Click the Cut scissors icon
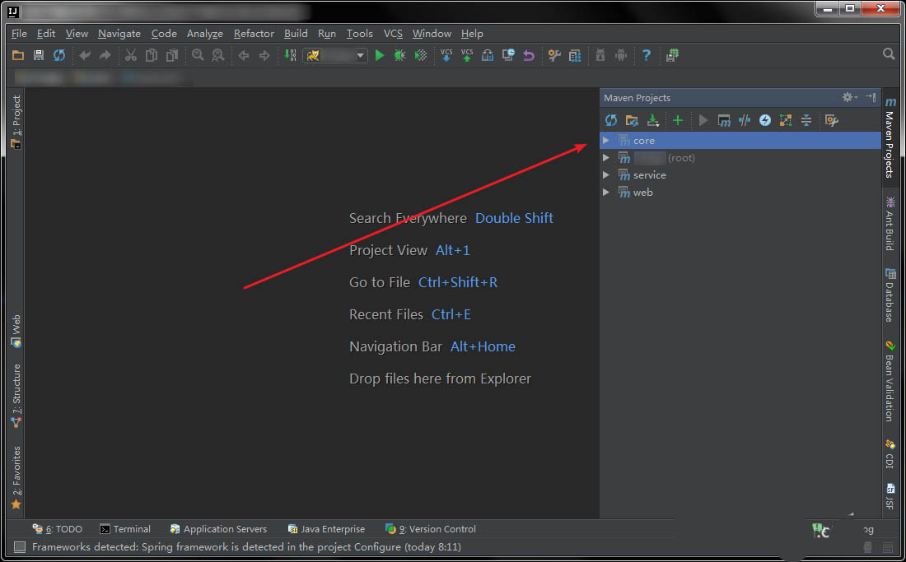The image size is (906, 562). click(x=131, y=55)
